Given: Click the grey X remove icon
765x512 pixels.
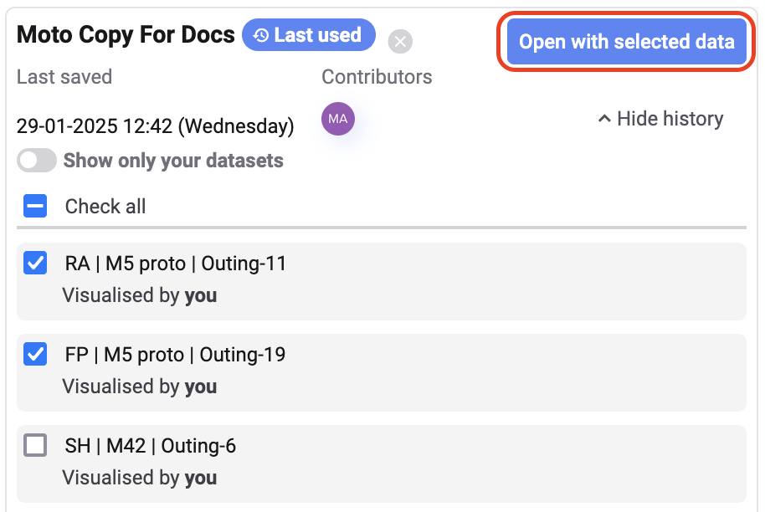Looking at the screenshot, I should coord(401,41).
